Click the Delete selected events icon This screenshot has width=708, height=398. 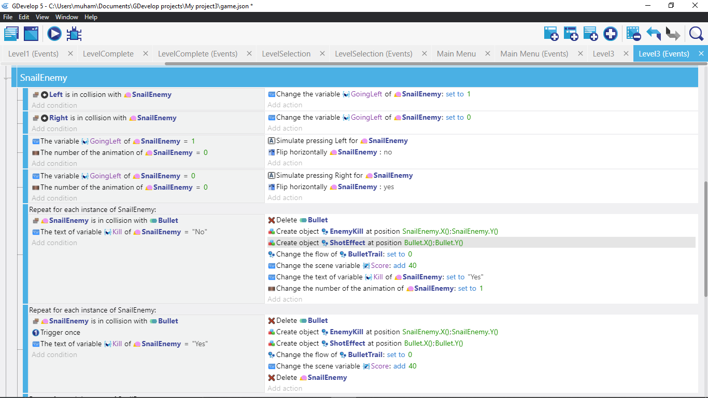click(x=633, y=34)
